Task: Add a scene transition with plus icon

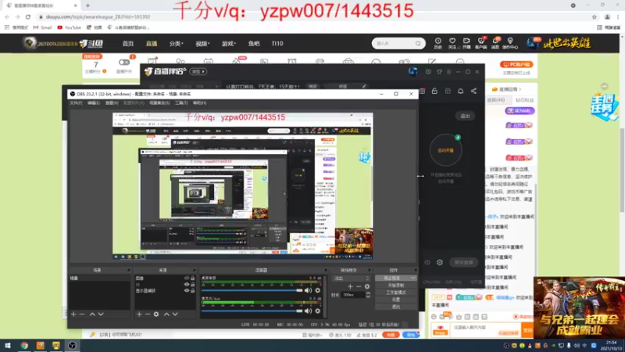Action: (x=350, y=286)
